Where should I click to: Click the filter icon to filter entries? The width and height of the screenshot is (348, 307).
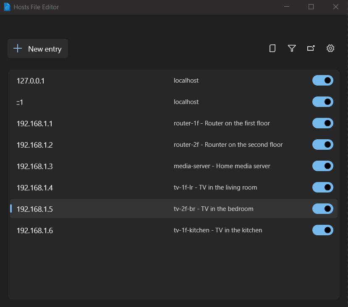tap(291, 48)
